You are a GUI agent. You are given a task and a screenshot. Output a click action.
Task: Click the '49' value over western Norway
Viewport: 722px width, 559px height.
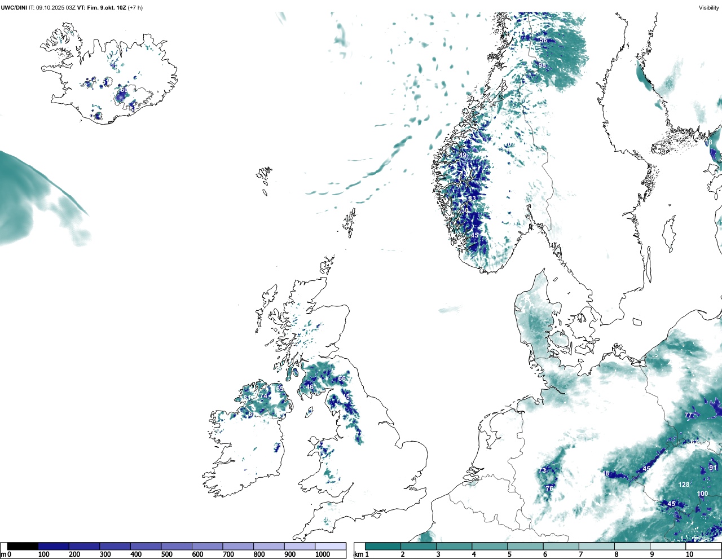(463, 155)
